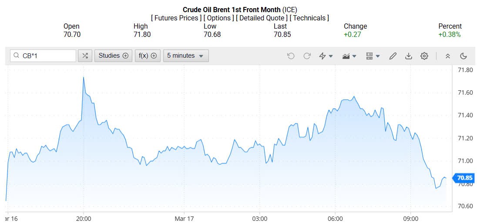Open the lightning bolt events menu
Screen dimensions: 477x223
(x=326, y=56)
